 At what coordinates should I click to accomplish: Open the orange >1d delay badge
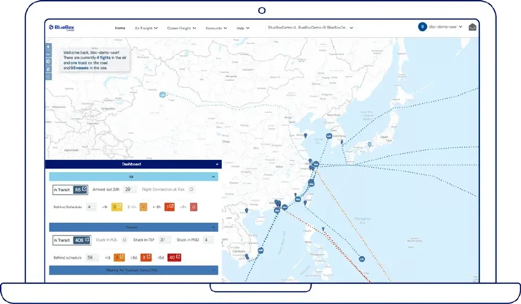click(x=119, y=258)
